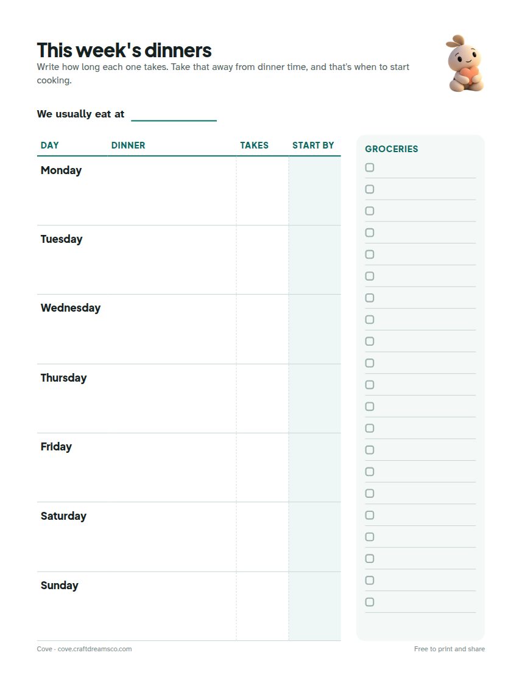Click the Tuesday Takes cell
Viewport: 522px width, 675px height.
pyautogui.click(x=263, y=260)
